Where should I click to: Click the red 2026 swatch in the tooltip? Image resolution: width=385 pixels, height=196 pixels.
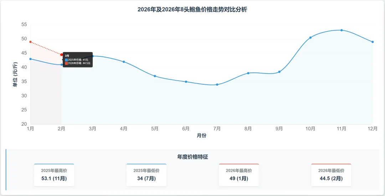[66, 64]
